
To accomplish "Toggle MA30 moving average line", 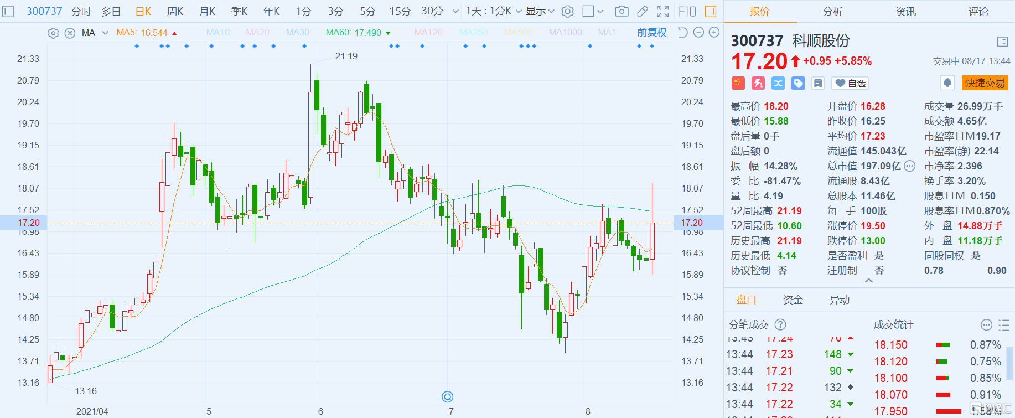I will coord(298,33).
